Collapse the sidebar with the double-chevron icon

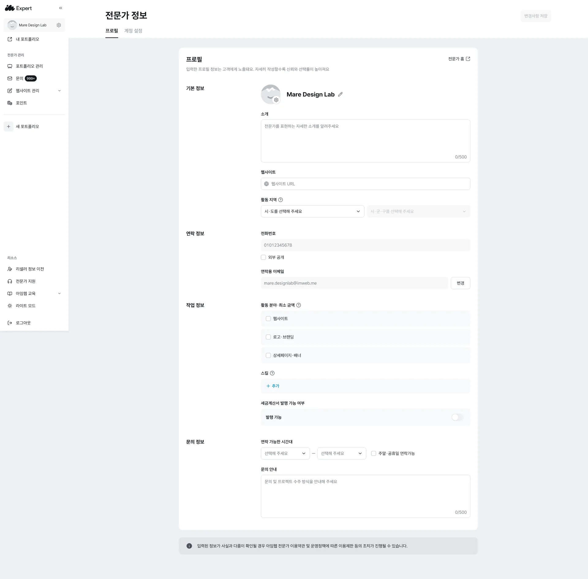tap(61, 8)
